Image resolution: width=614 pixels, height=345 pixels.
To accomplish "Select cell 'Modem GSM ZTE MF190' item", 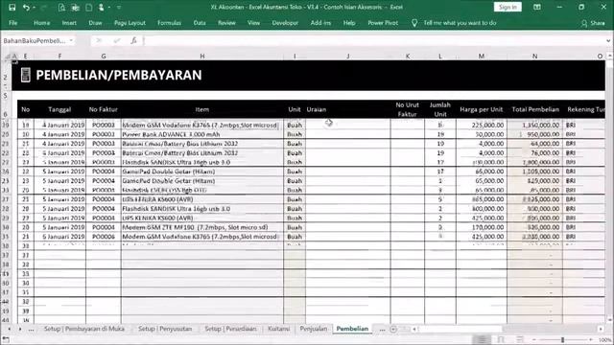I will [x=202, y=227].
